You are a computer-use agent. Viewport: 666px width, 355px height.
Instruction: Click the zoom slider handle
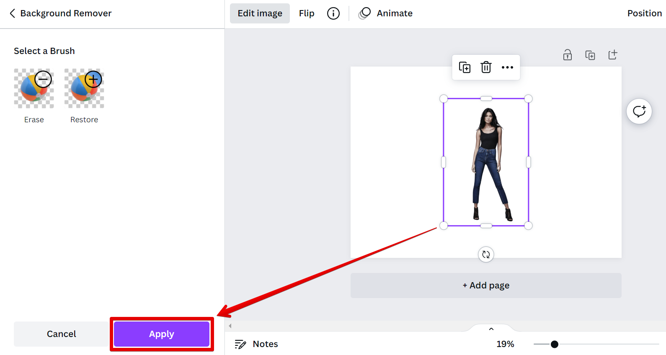pyautogui.click(x=555, y=344)
